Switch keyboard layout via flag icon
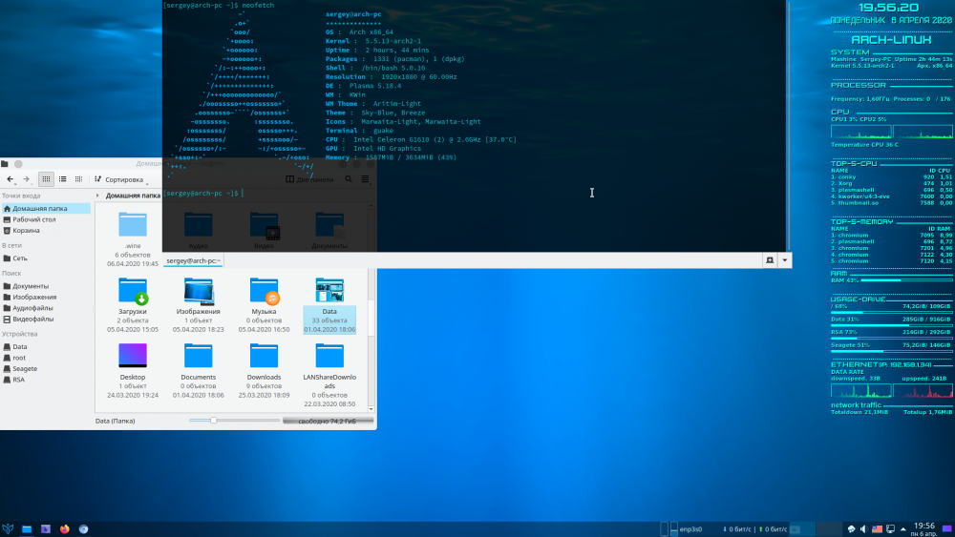 pyautogui.click(x=877, y=529)
